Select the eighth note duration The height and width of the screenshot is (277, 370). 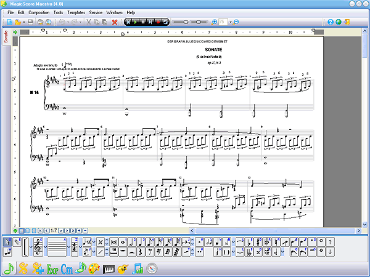pyautogui.click(x=150, y=242)
